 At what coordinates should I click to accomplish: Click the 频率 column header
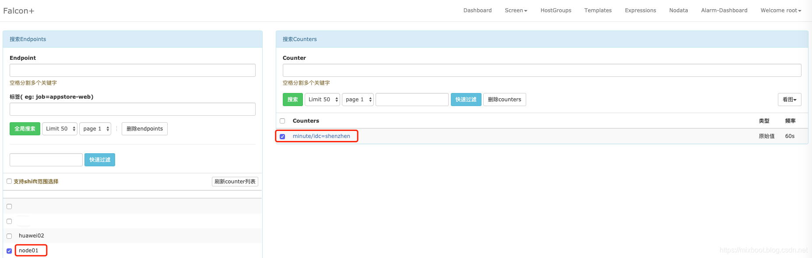pyautogui.click(x=790, y=121)
